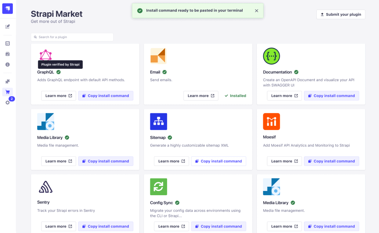Click the Email plugin logo
379x233 pixels.
tap(158, 56)
